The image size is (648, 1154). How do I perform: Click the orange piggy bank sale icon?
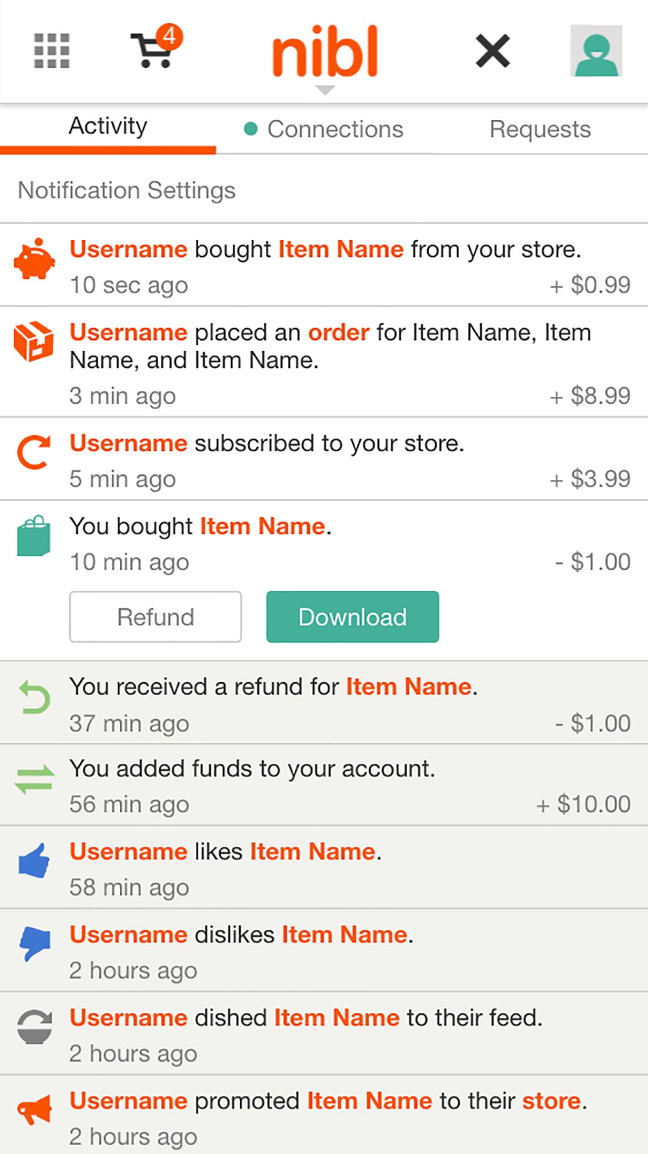coord(34,259)
